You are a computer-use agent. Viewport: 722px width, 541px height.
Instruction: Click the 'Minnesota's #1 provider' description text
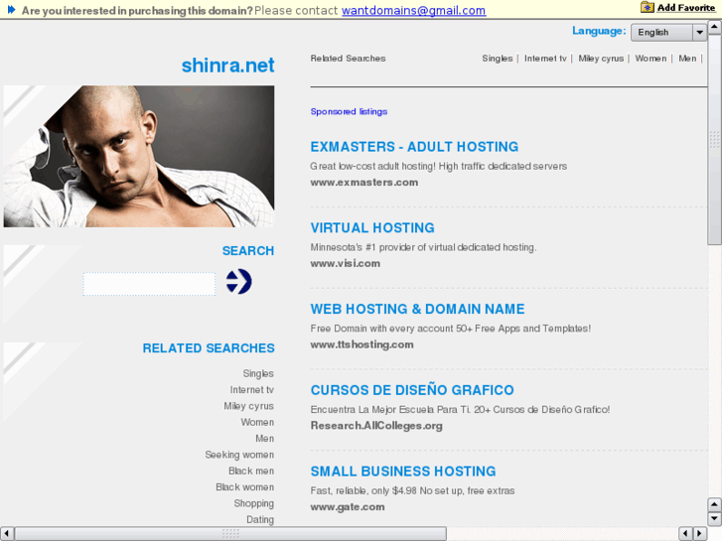click(423, 248)
